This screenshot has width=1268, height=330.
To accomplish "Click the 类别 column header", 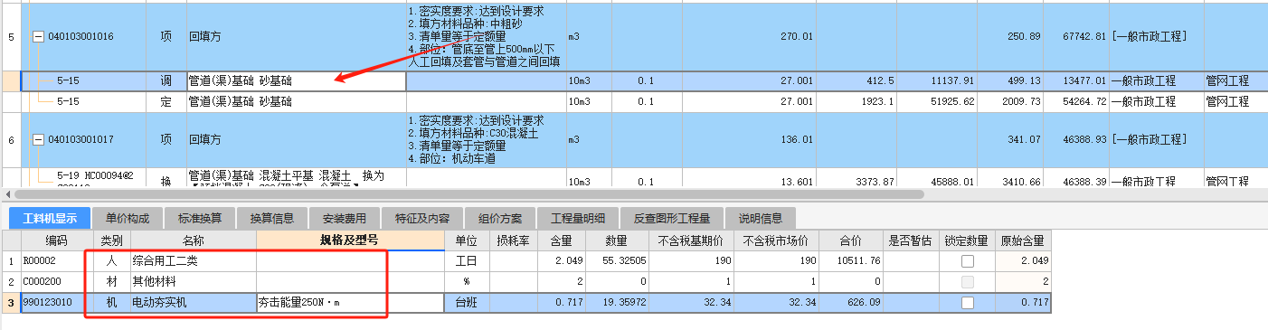I will [111, 240].
